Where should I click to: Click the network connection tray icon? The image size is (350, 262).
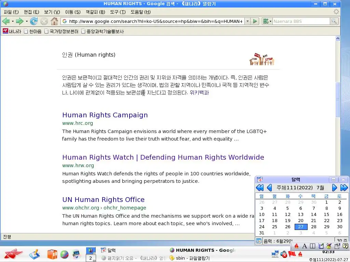(x=275, y=254)
